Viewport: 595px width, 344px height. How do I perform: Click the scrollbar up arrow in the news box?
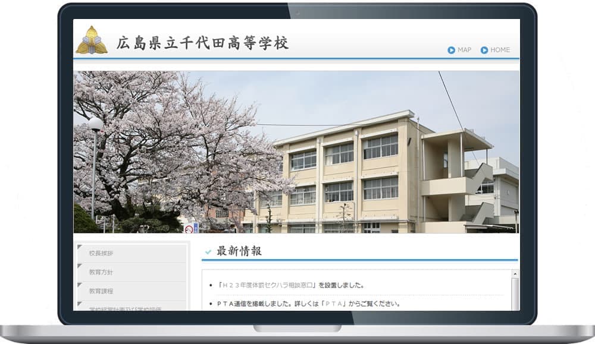pos(515,274)
